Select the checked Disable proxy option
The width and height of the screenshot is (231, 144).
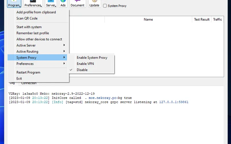pos(82,70)
